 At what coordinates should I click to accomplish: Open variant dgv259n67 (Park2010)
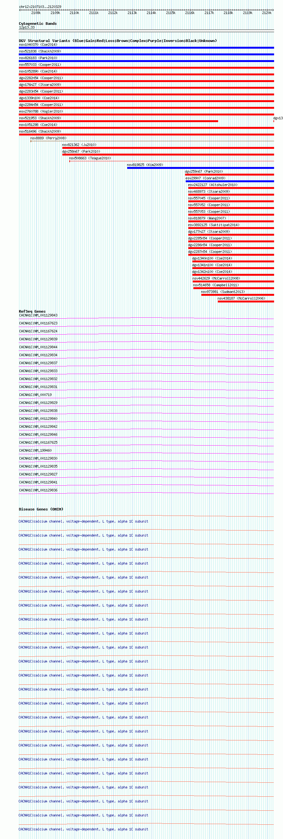tap(204, 171)
